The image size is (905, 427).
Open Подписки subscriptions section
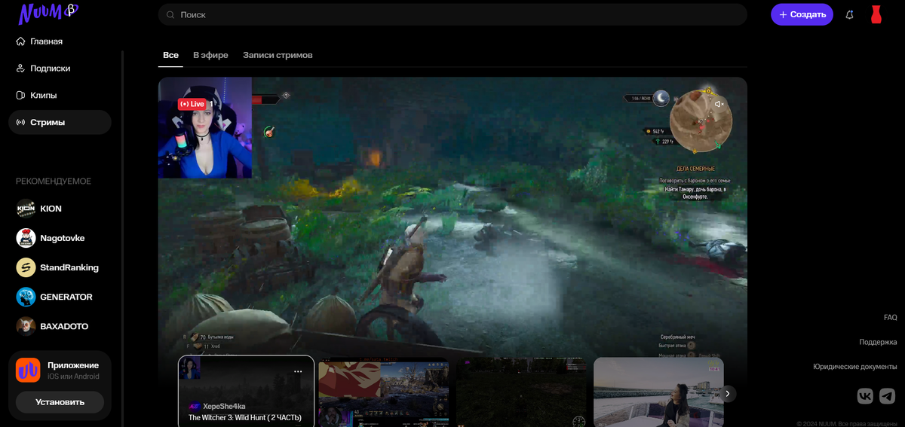[x=44, y=69]
